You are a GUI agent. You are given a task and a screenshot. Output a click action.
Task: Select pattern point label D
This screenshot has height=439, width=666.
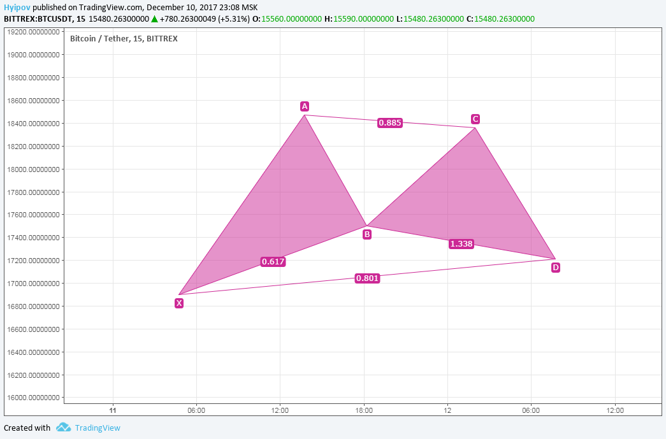[x=556, y=268]
